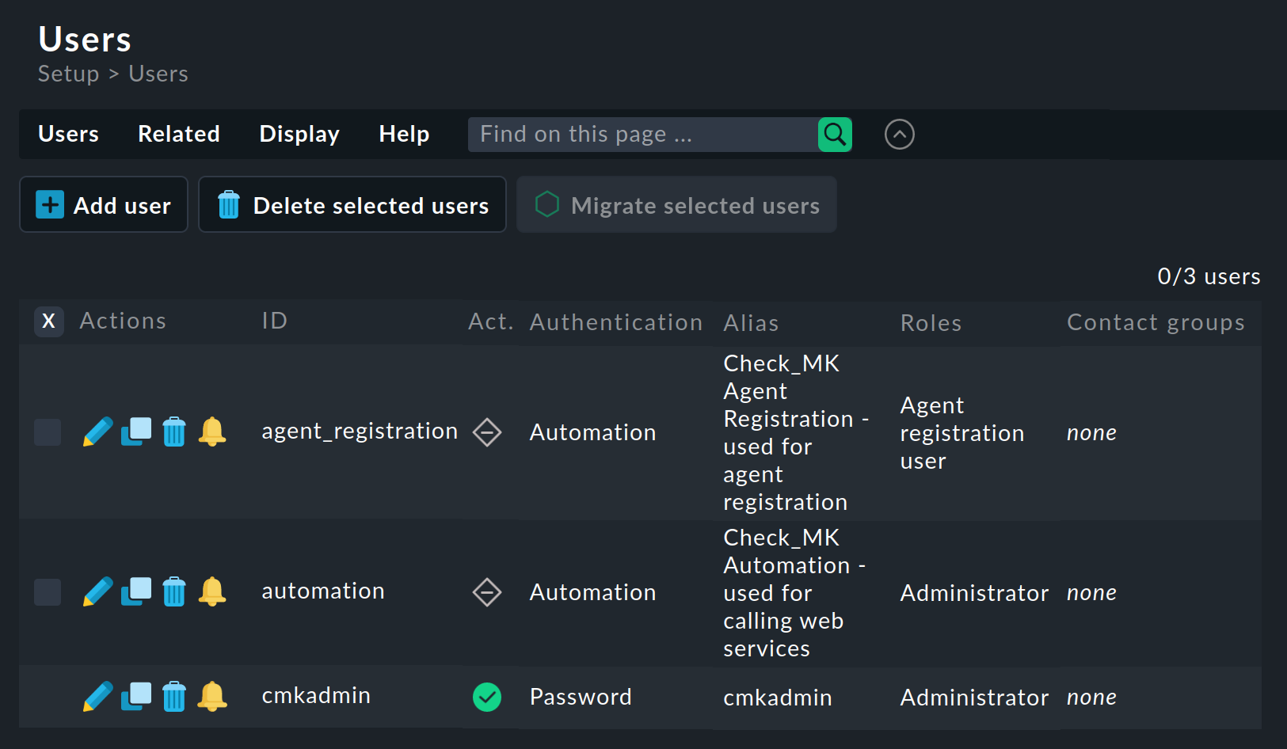Clone the automation user

pyautogui.click(x=136, y=591)
